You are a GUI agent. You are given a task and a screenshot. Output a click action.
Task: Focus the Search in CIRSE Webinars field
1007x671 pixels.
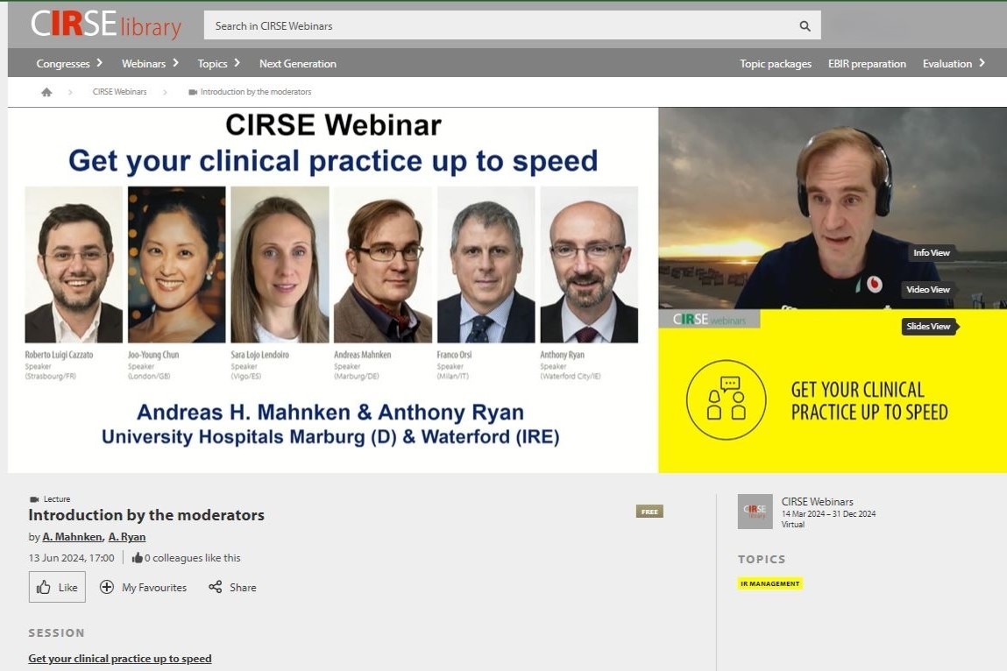pos(512,25)
